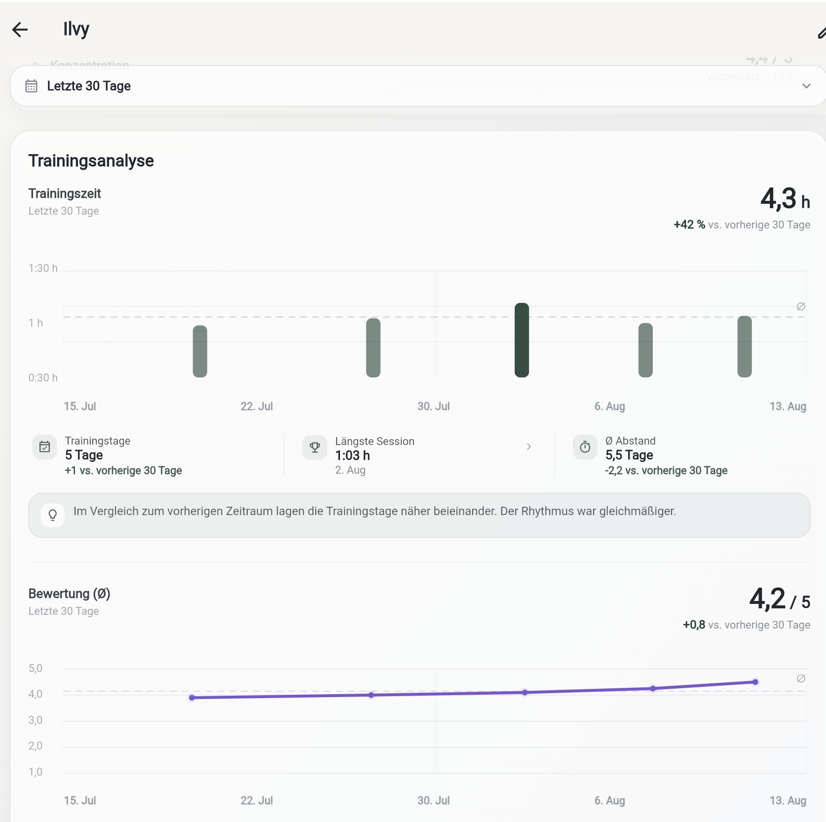826x822 pixels.
Task: Click +1 vs. vorherige 30 Tage
Action: click(123, 470)
